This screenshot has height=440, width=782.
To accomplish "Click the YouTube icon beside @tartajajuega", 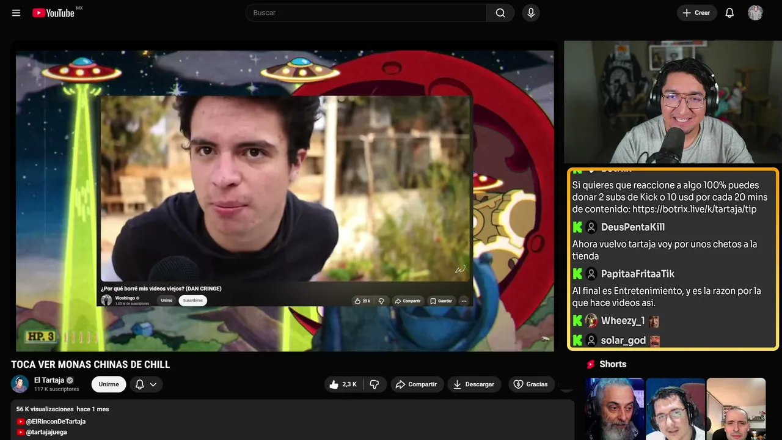I will click(x=21, y=432).
